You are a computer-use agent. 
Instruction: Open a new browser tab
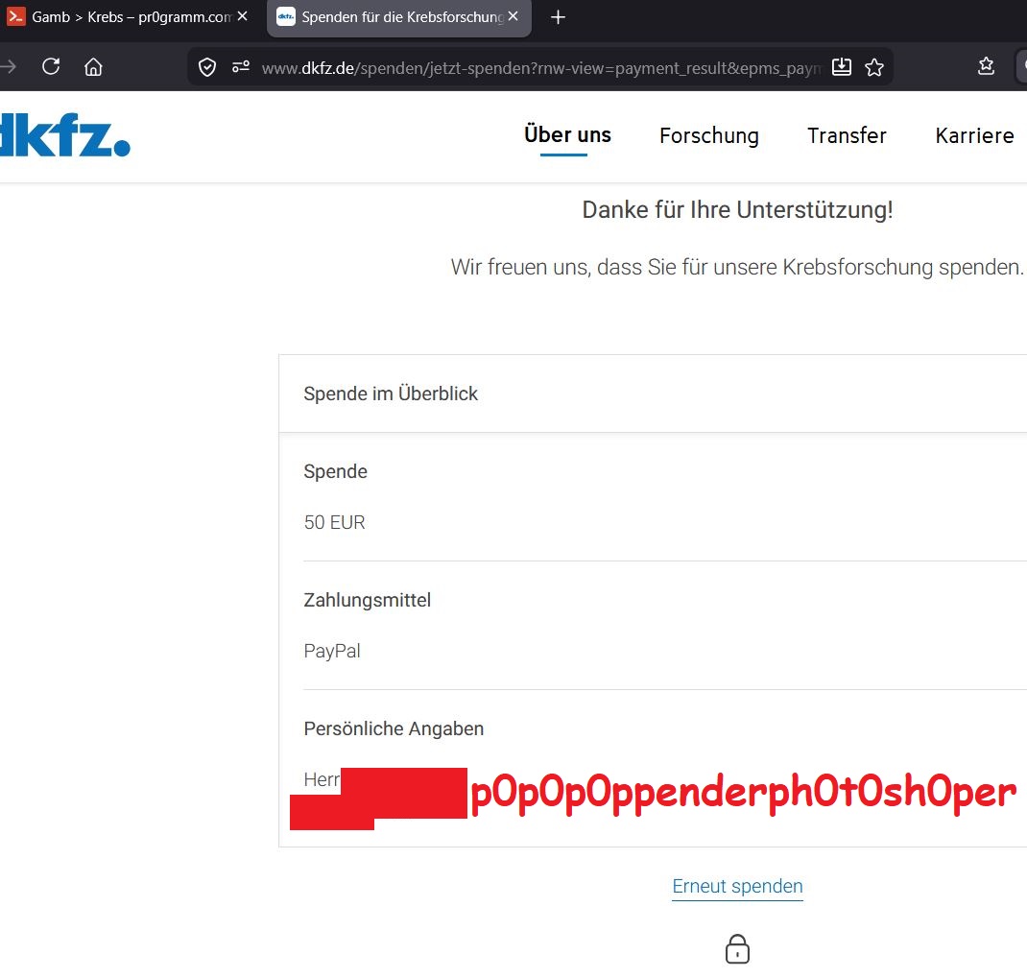click(558, 17)
